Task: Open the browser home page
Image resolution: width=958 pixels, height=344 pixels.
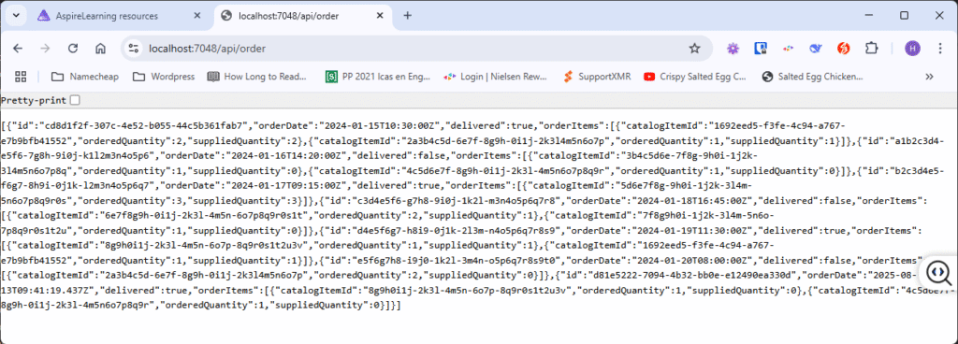Action: (x=101, y=49)
